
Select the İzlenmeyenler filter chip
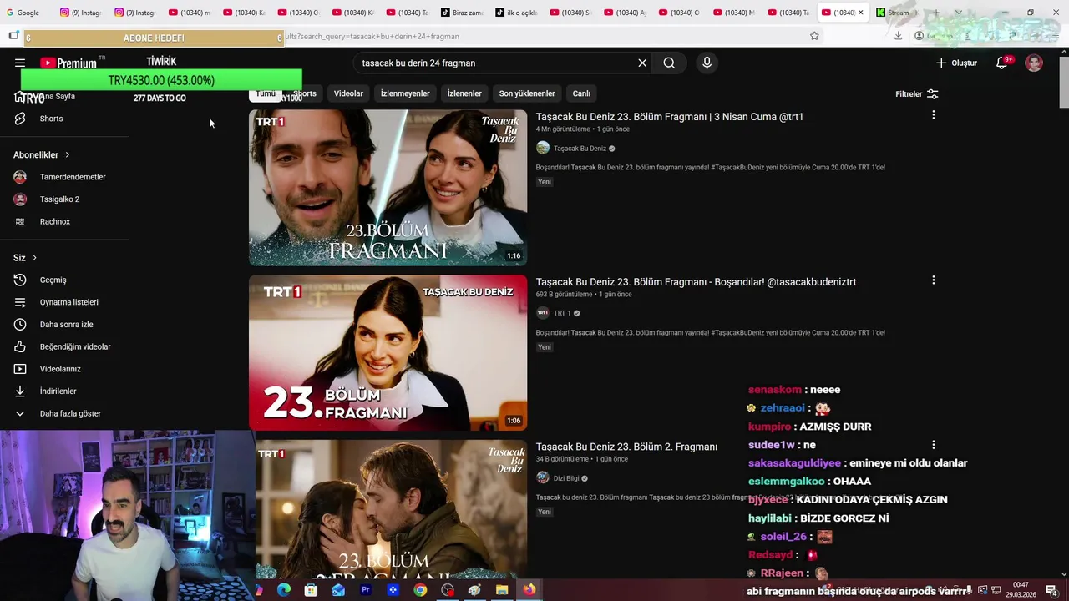pyautogui.click(x=405, y=93)
